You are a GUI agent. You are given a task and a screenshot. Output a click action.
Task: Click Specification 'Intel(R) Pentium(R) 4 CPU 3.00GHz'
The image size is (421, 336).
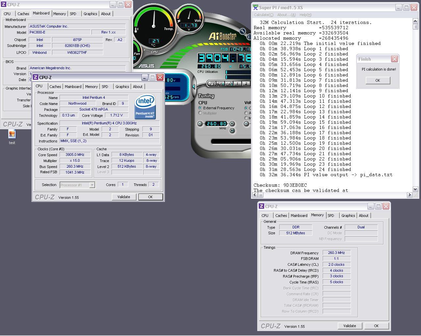click(x=109, y=123)
